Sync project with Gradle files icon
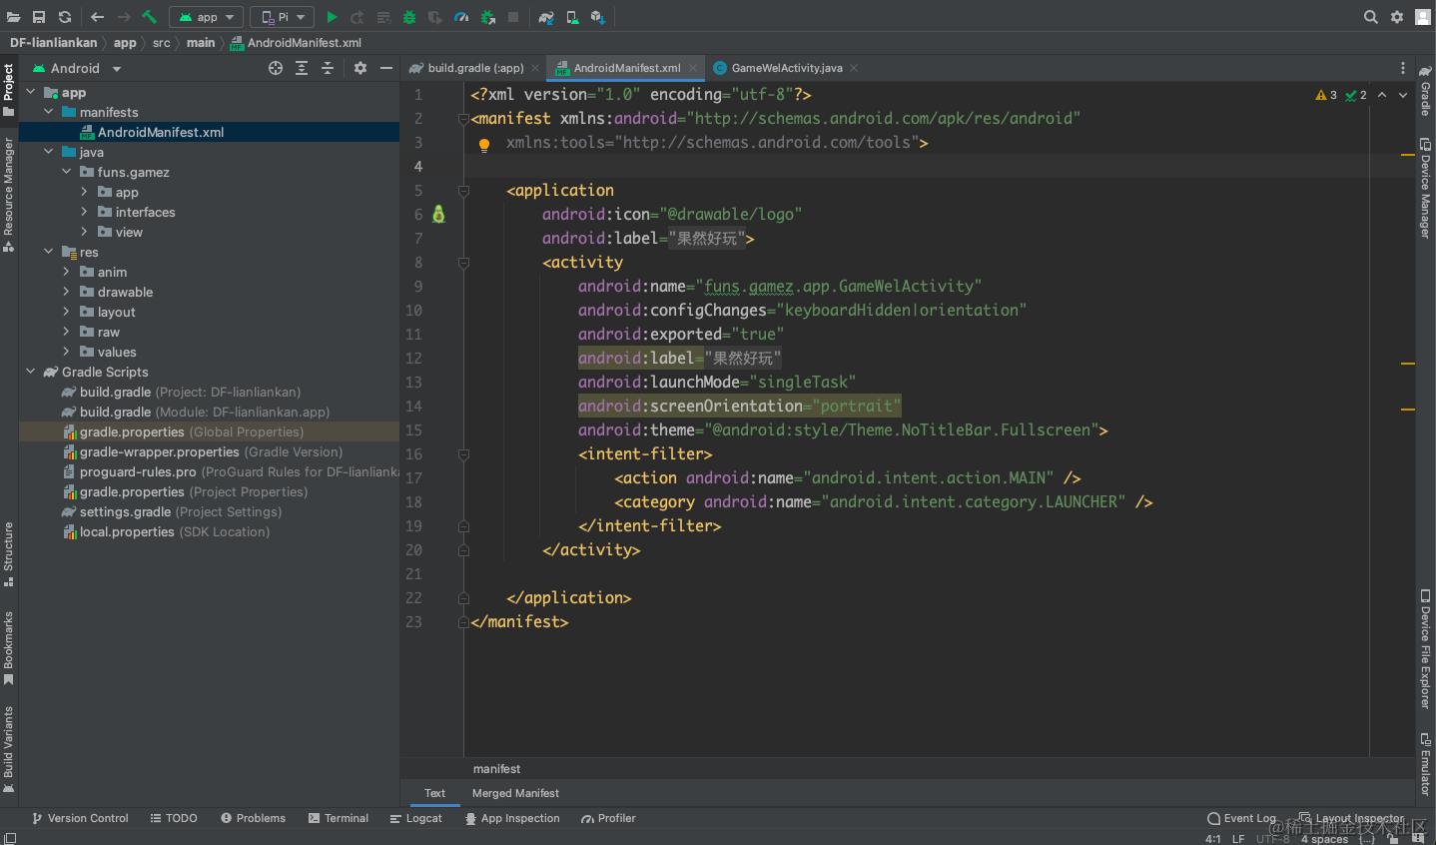The width and height of the screenshot is (1436, 845). pos(546,17)
